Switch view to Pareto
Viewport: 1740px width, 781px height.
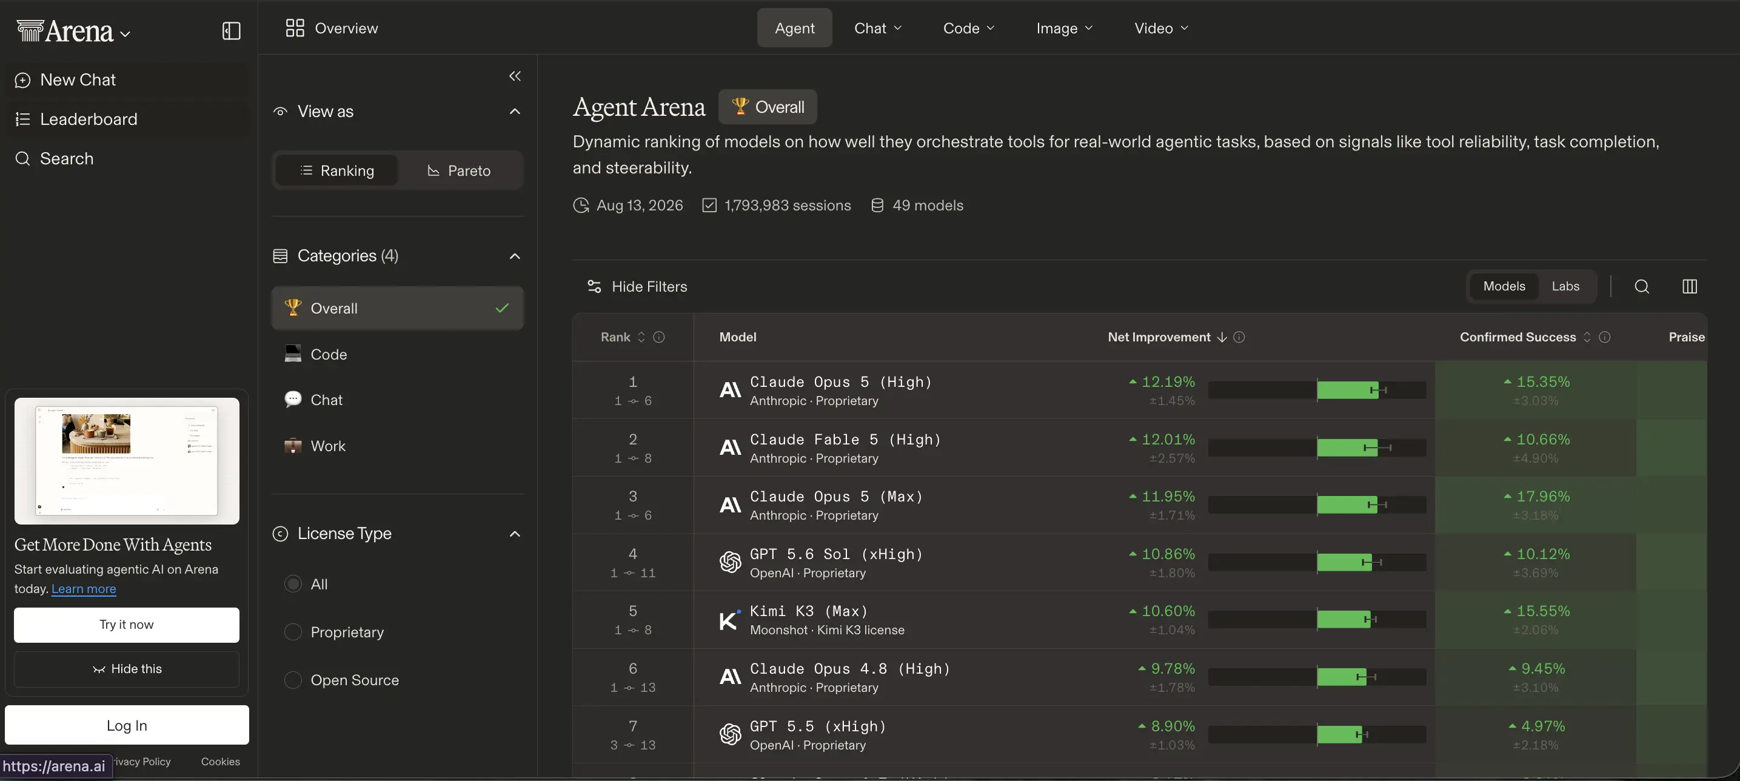[x=460, y=170]
